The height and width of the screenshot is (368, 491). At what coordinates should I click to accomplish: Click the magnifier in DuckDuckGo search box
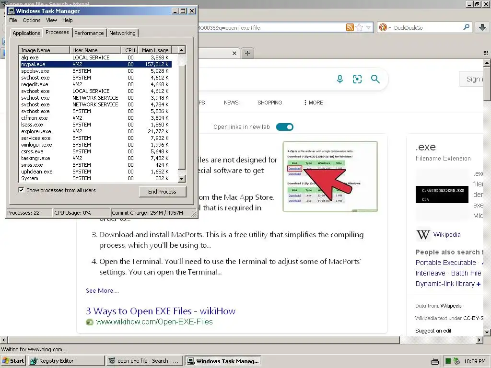click(466, 27)
